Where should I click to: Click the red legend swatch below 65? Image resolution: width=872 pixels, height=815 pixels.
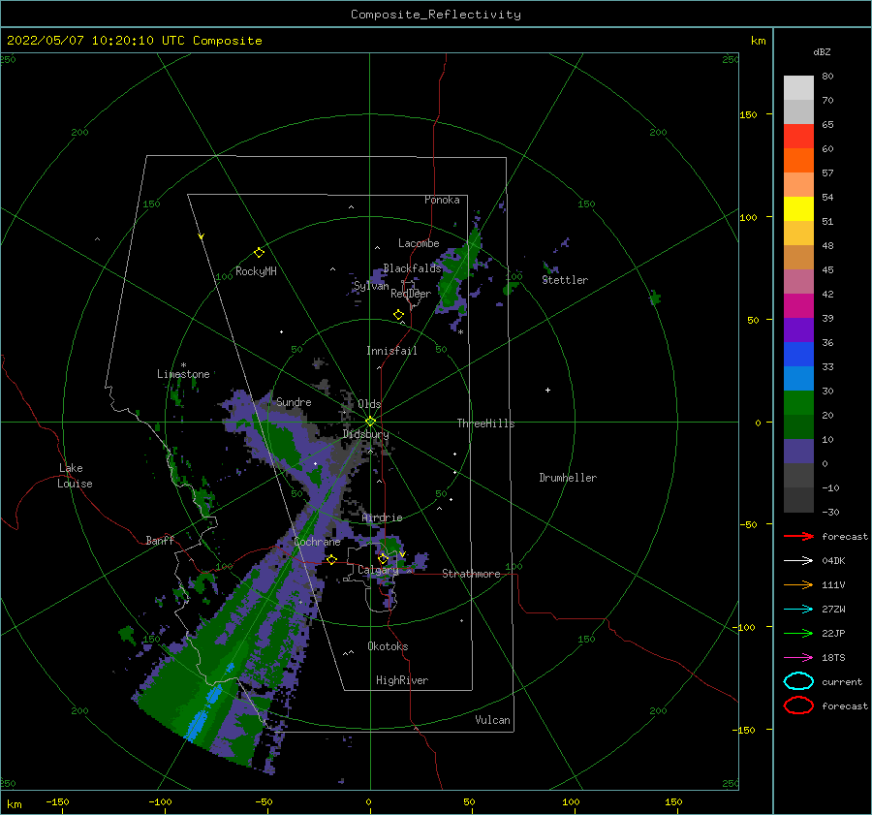(798, 137)
